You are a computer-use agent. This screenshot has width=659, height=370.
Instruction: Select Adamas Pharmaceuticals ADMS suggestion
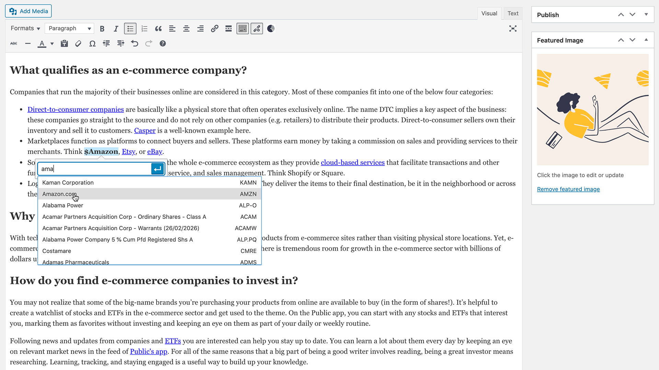pos(149,261)
